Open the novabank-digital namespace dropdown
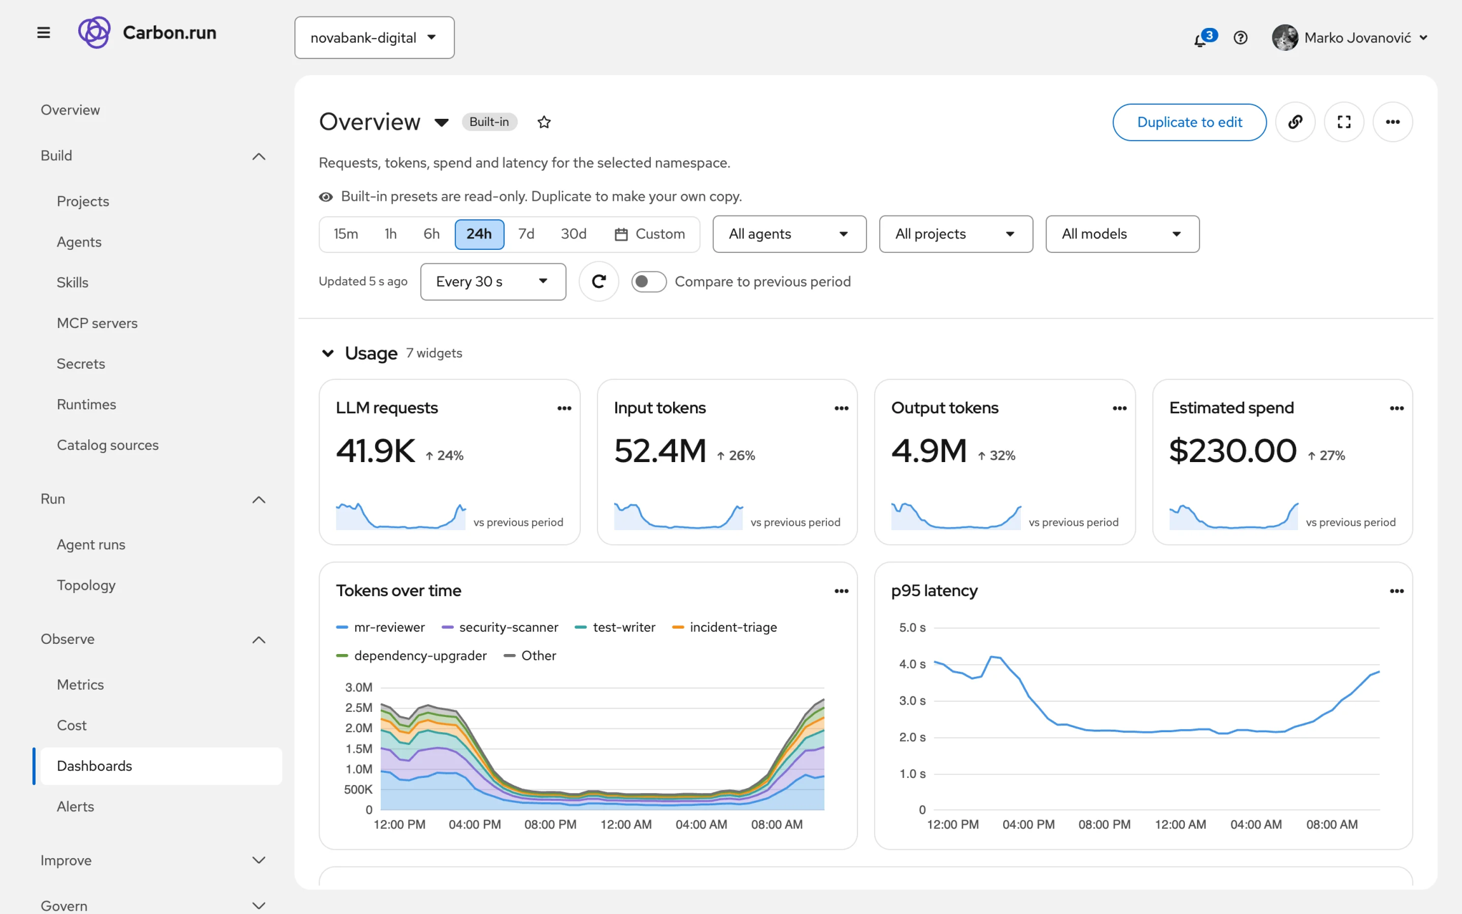Viewport: 1462px width, 914px height. (x=374, y=38)
